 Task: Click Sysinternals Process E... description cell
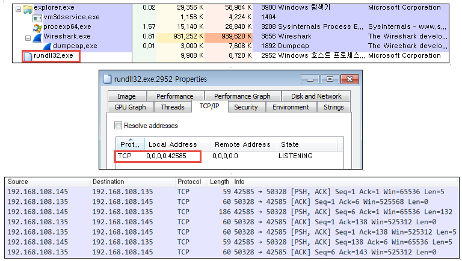coord(321,27)
